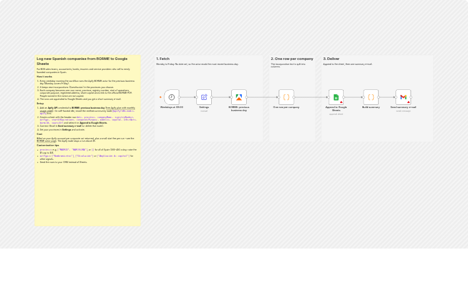Select the BORME previous business day Apify node
The image size is (468, 281).
pyautogui.click(x=239, y=97)
